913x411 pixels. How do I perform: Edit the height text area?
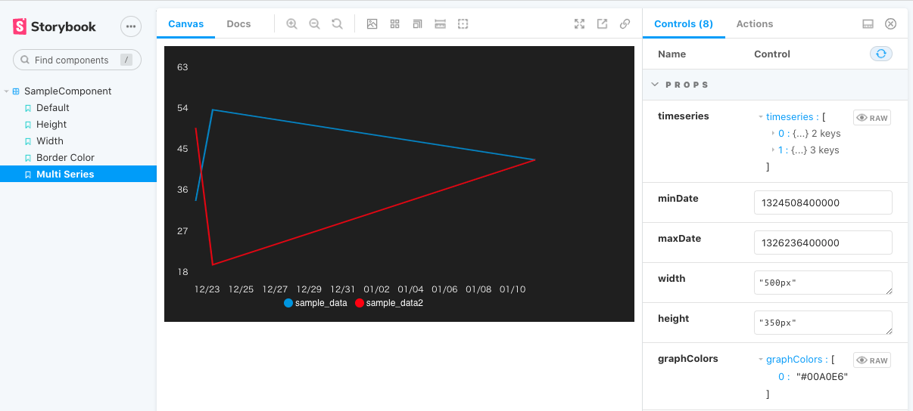823,323
